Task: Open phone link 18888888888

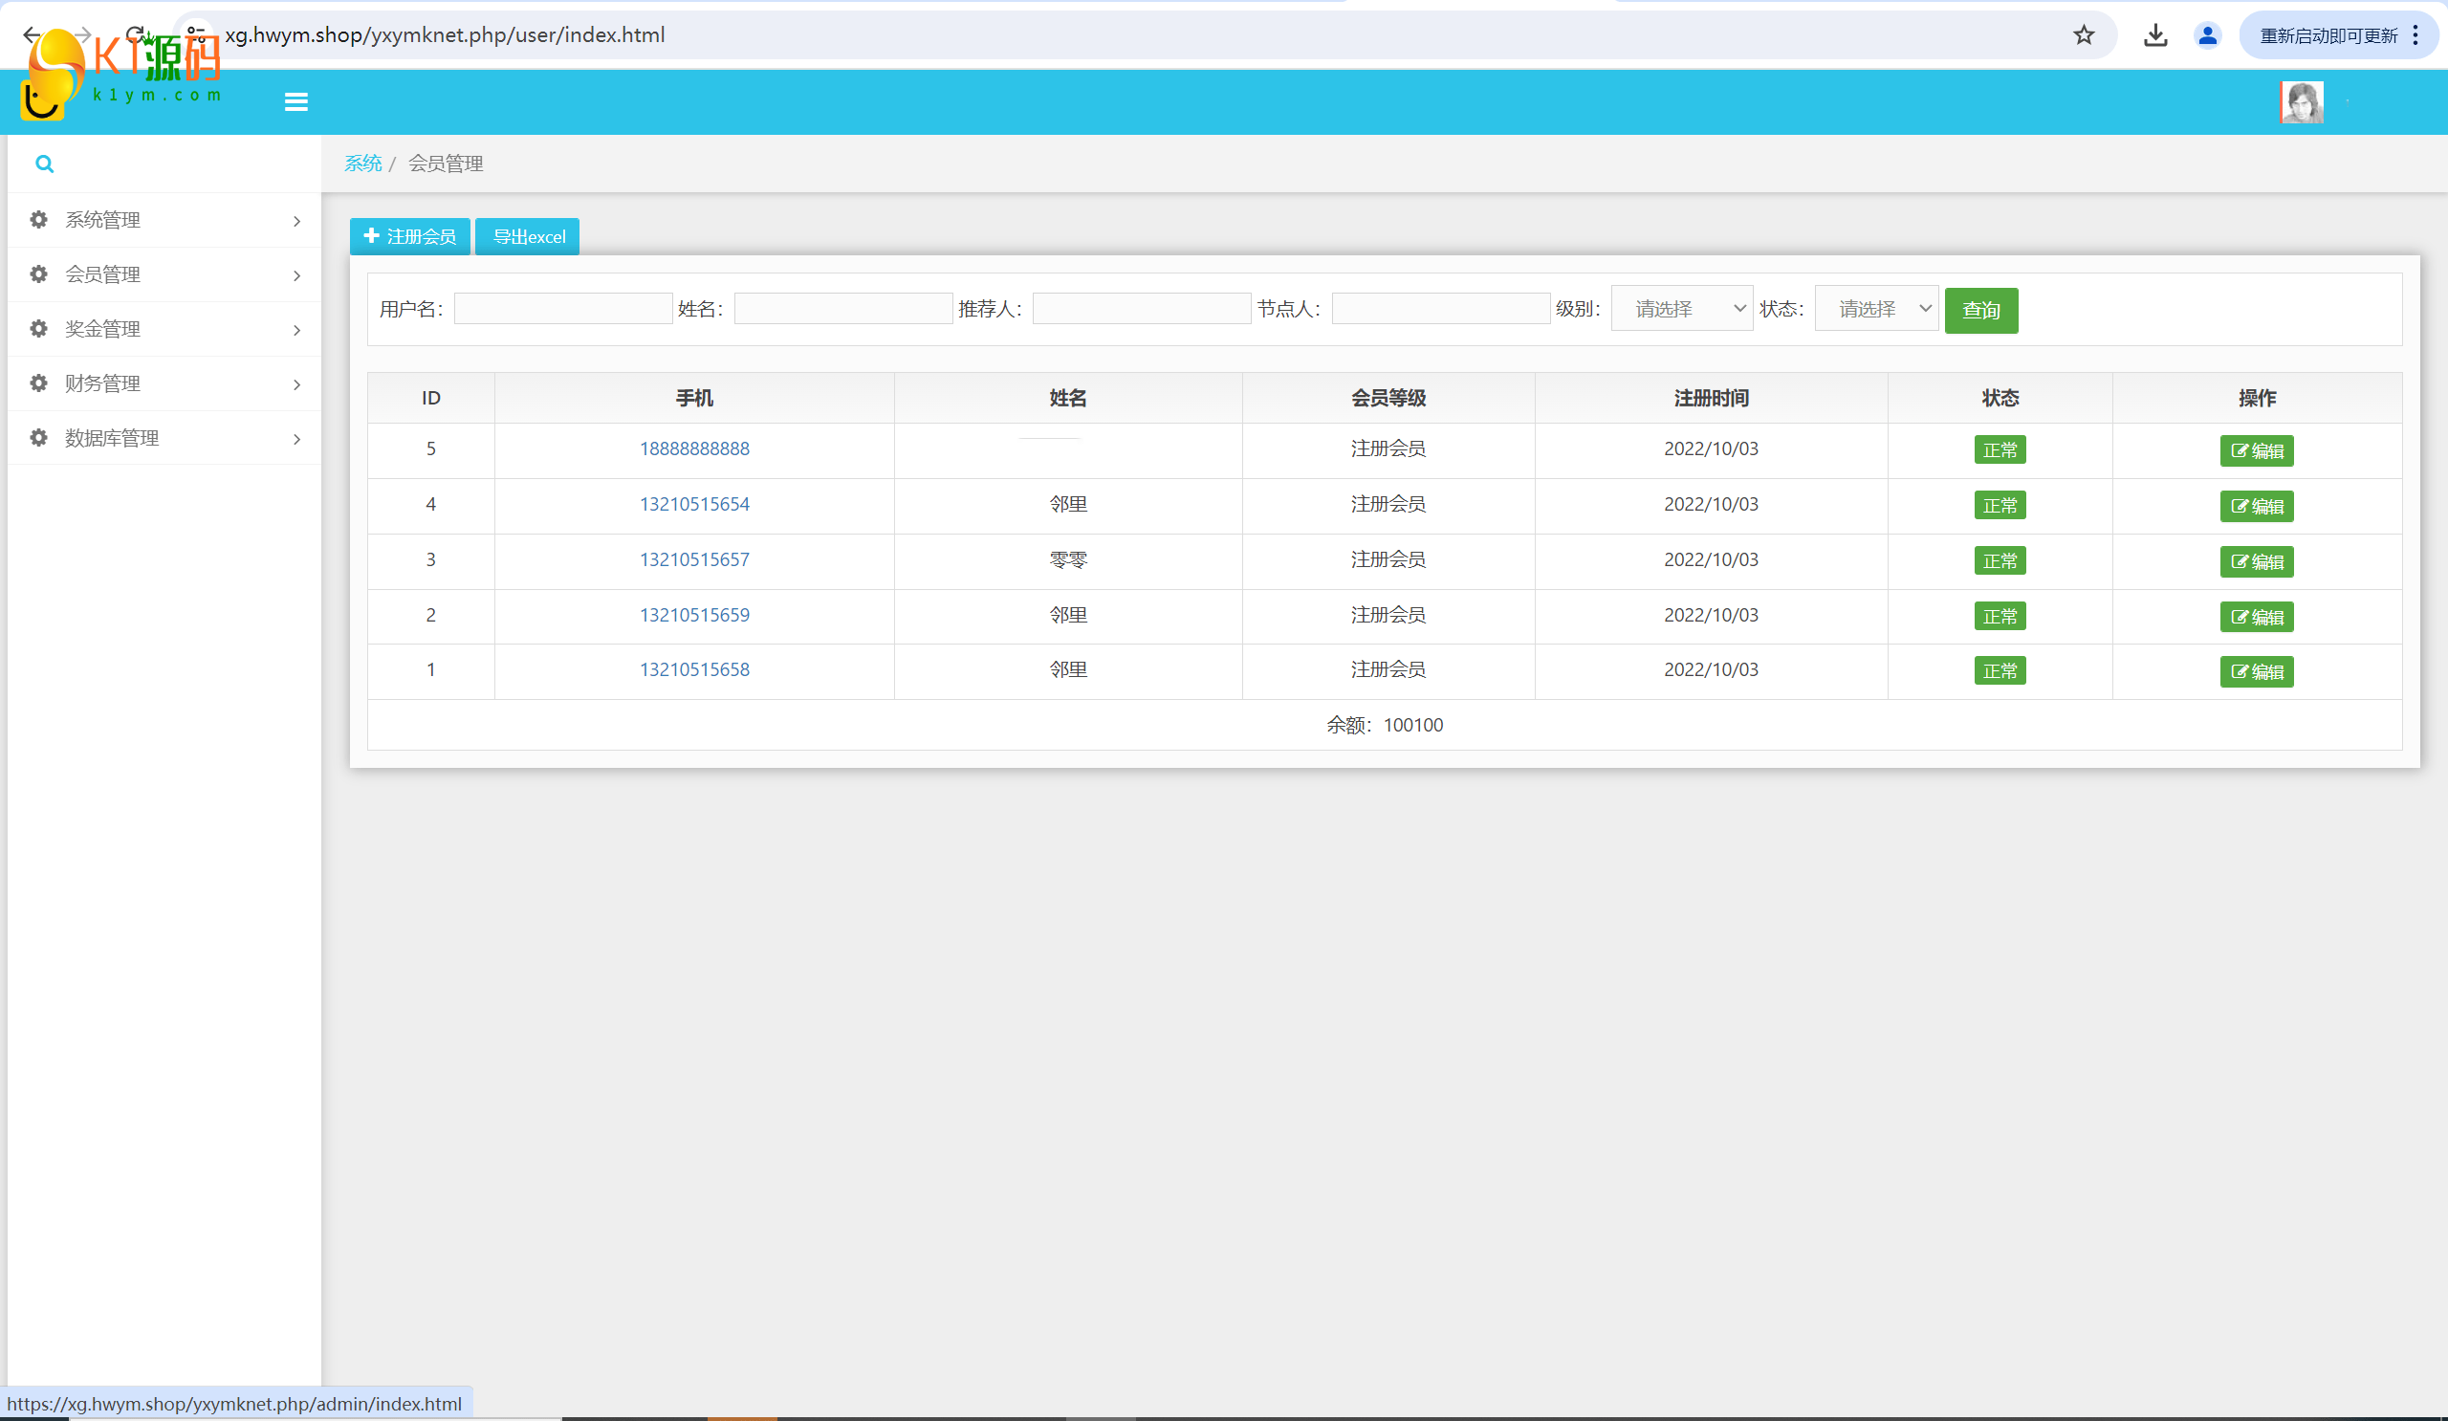Action: click(x=694, y=448)
